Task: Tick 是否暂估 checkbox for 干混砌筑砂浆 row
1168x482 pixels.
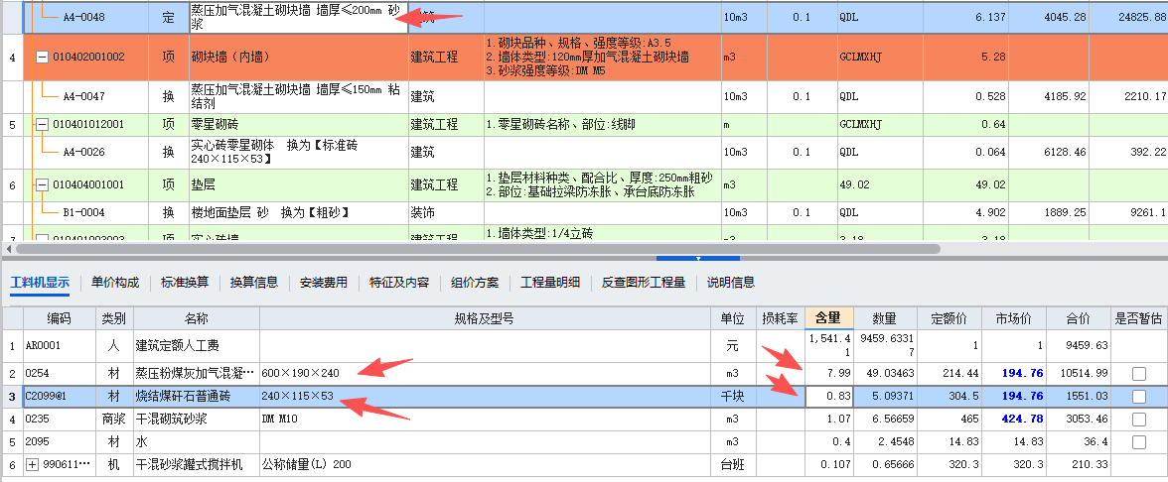Action: coord(1138,420)
